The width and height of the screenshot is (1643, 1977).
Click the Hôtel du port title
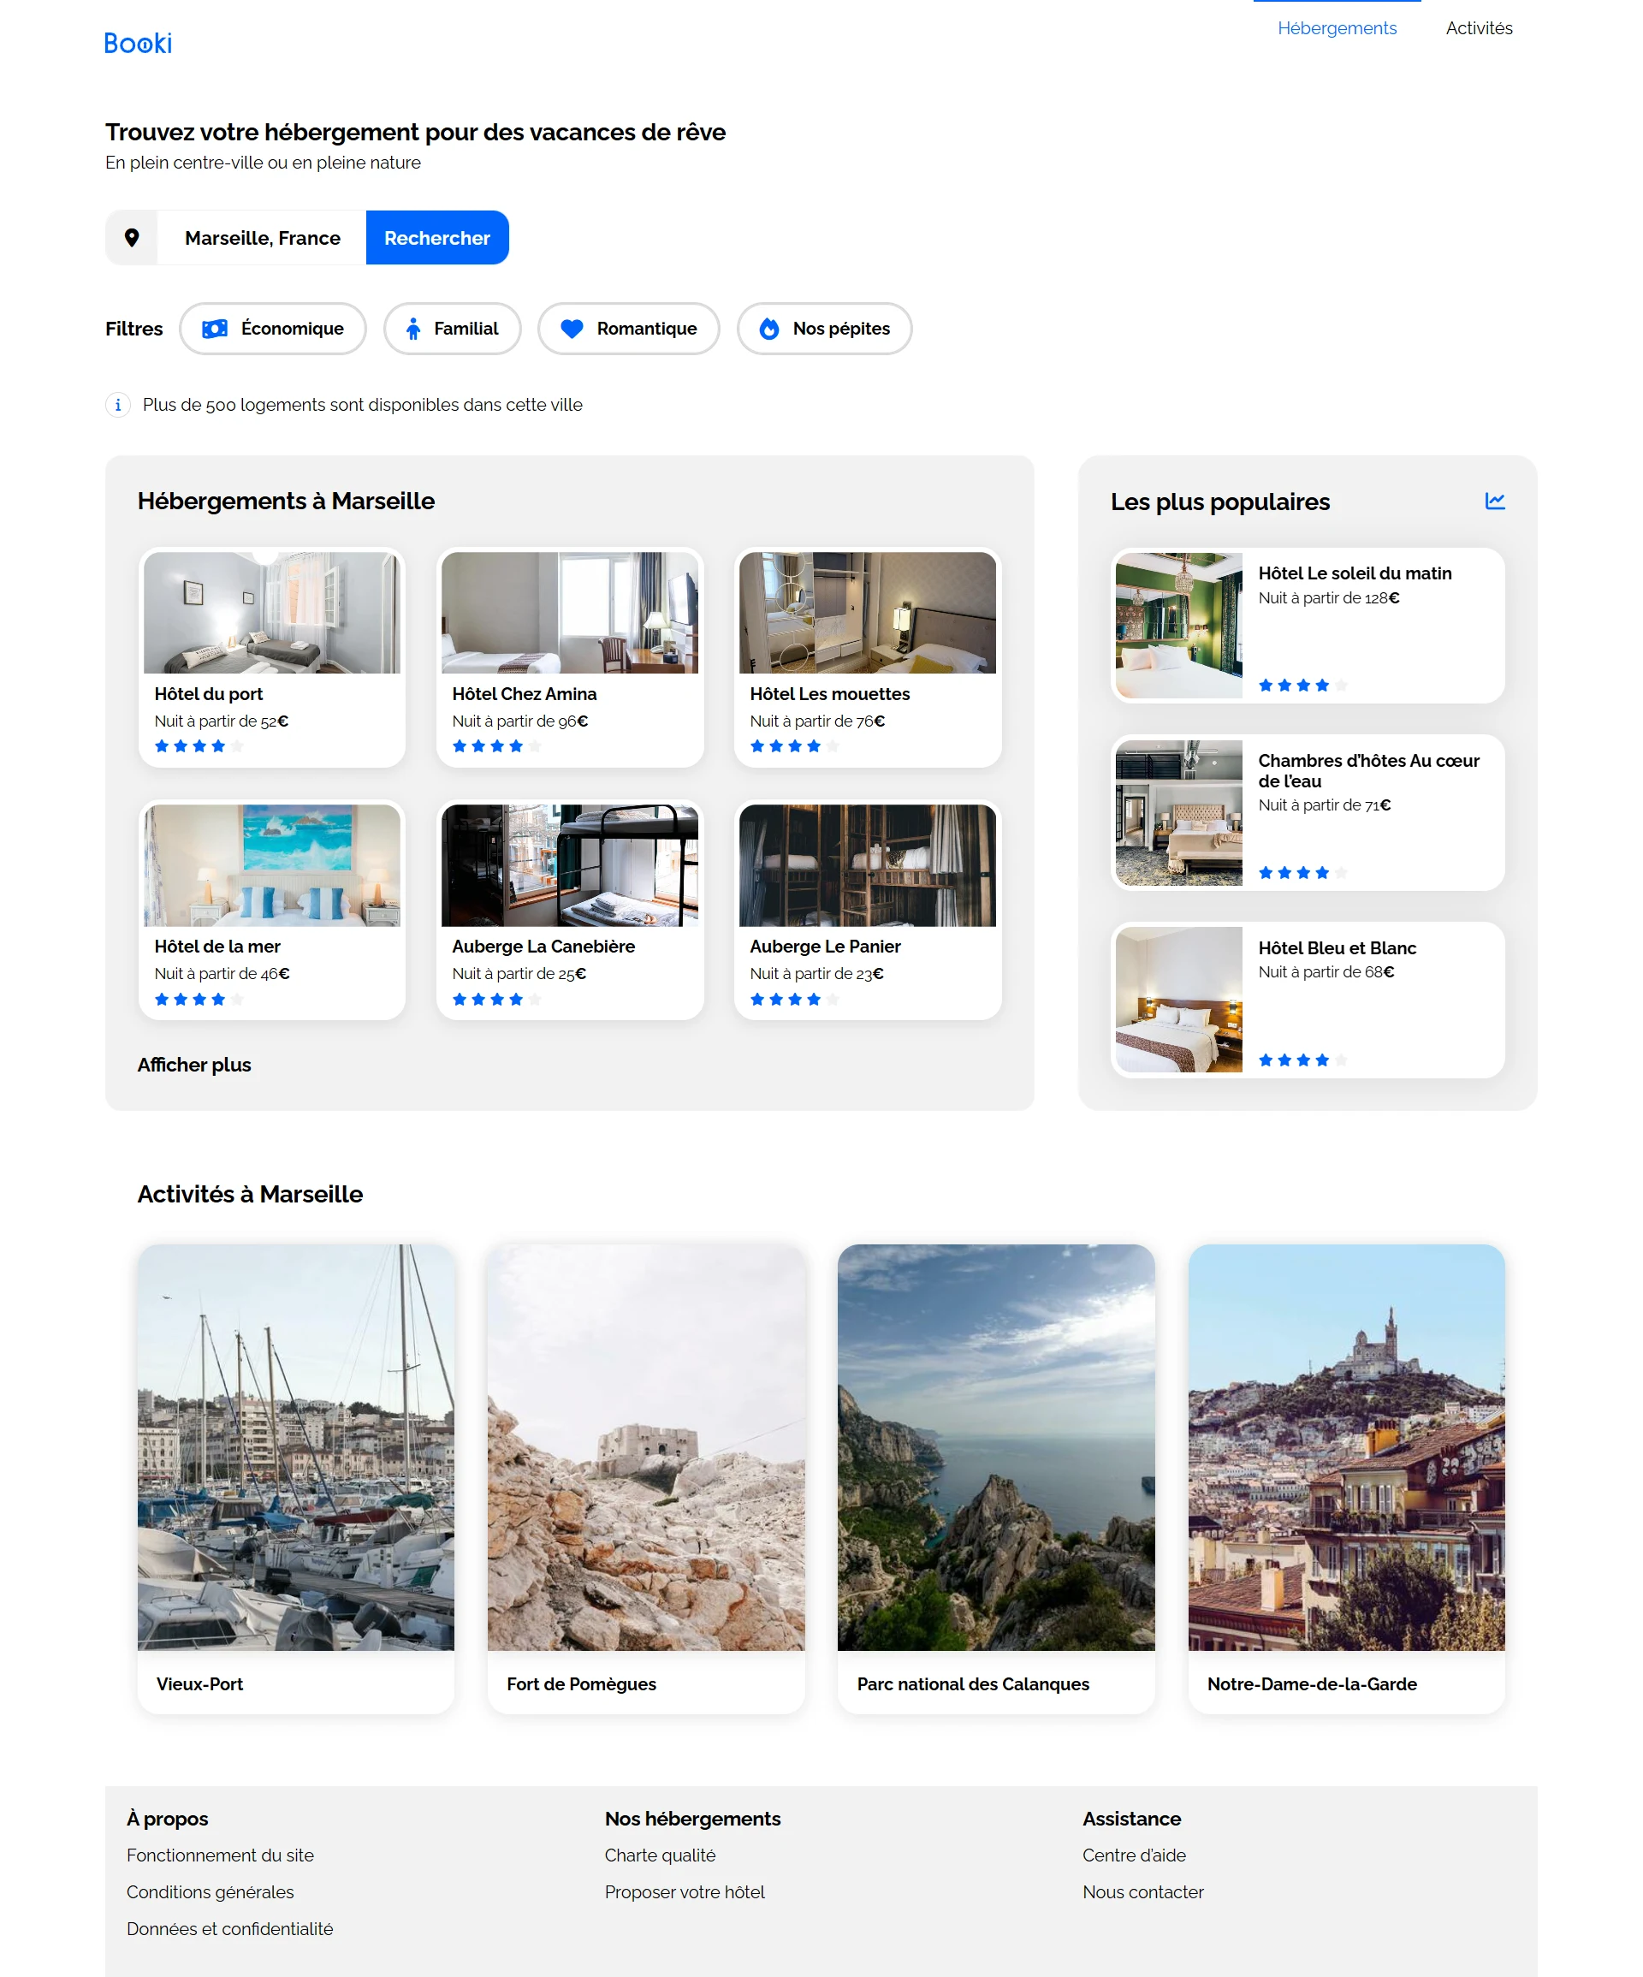click(x=208, y=694)
